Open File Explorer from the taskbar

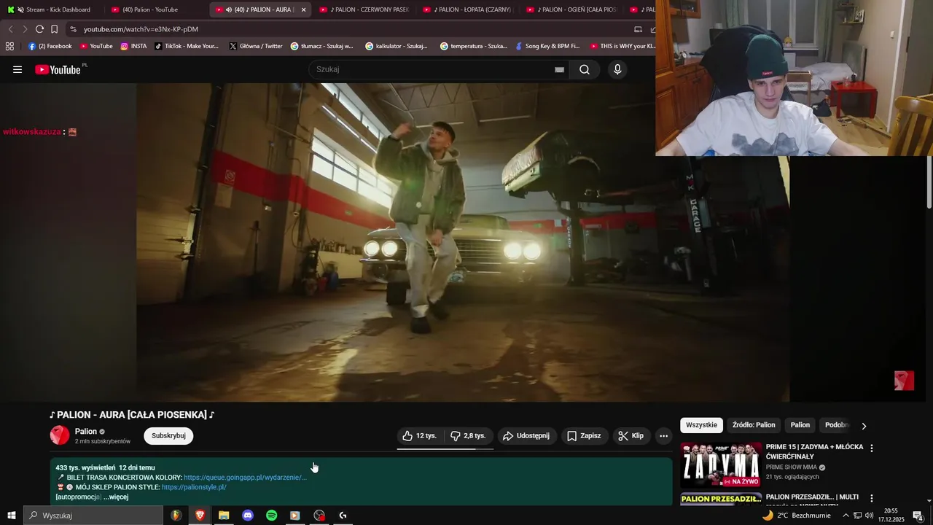click(x=224, y=516)
